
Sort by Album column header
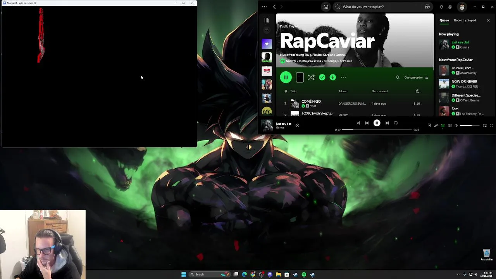coord(343,91)
